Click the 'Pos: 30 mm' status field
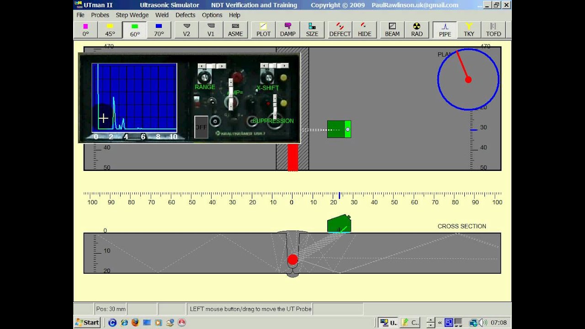Screen dimensions: 585x329 coord(110,309)
